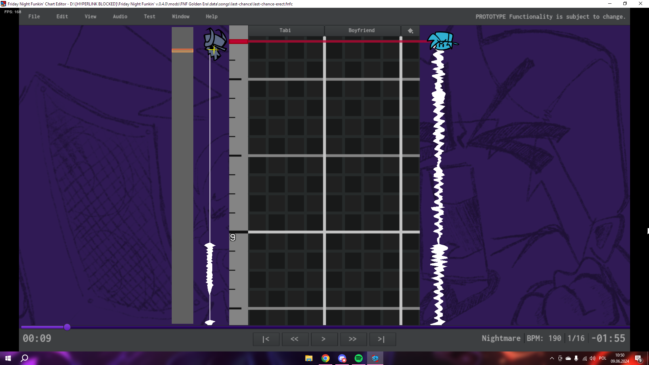
Task: Open the File menu
Action: point(34,17)
